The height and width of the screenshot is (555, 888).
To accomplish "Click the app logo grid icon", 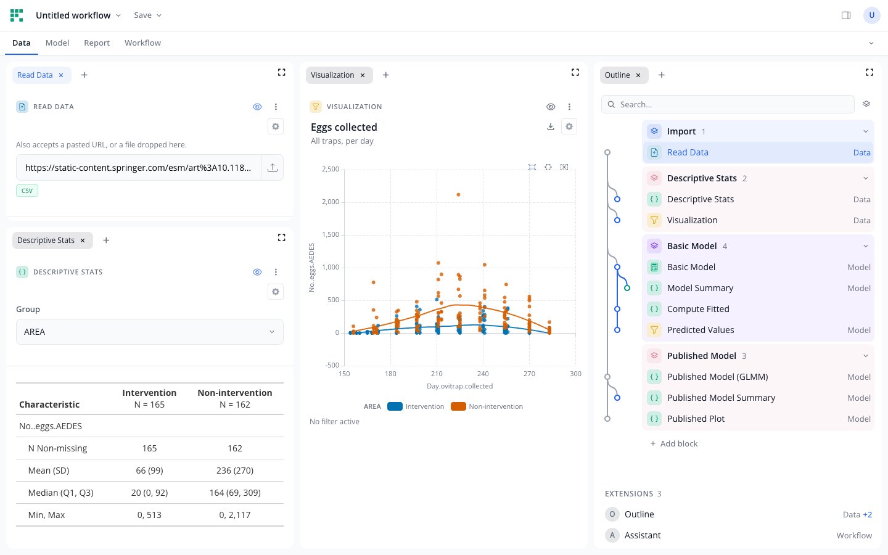I will (x=17, y=15).
